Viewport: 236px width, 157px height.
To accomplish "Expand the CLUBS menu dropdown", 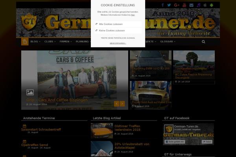I will click(x=50, y=42).
